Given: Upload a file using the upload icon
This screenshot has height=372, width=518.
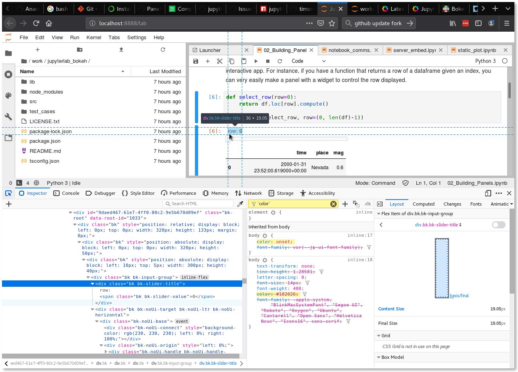Looking at the screenshot, I should 121,50.
